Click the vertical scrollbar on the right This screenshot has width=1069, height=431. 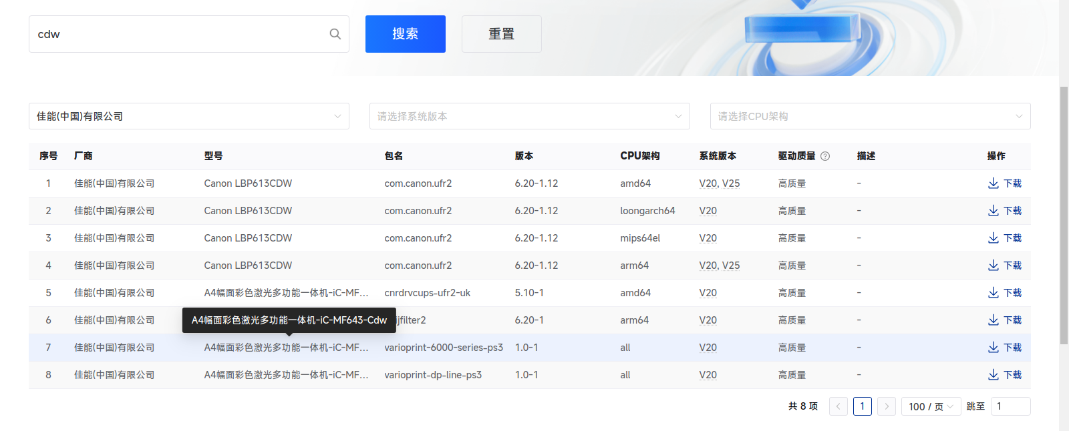[x=1064, y=215]
